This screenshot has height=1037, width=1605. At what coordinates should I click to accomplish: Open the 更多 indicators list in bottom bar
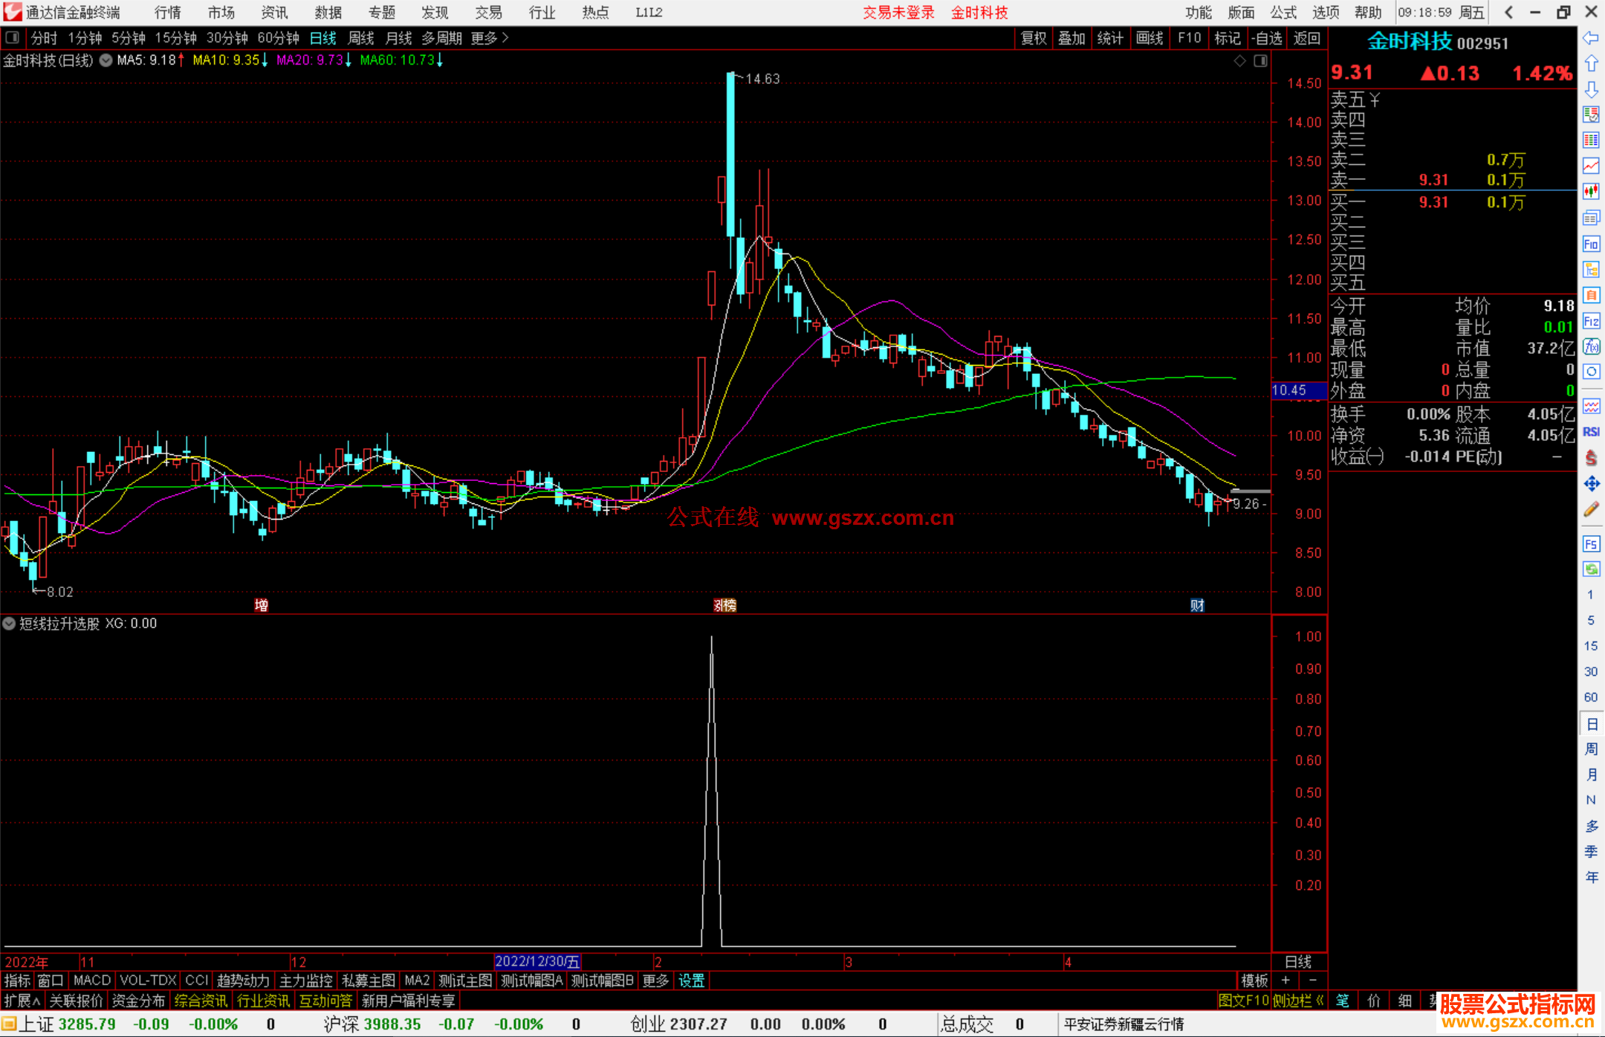click(x=655, y=981)
